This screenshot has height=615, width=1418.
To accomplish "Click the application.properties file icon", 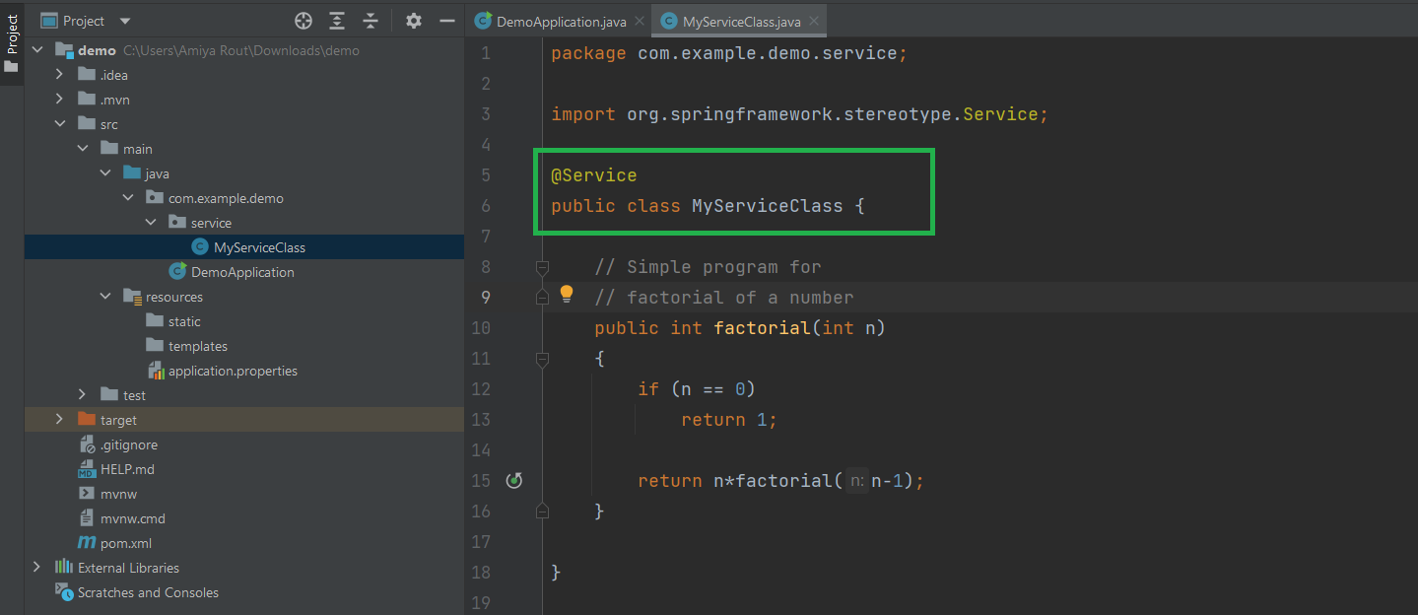I will coord(156,371).
